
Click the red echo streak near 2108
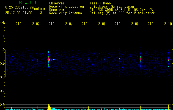click(x=140, y=59)
